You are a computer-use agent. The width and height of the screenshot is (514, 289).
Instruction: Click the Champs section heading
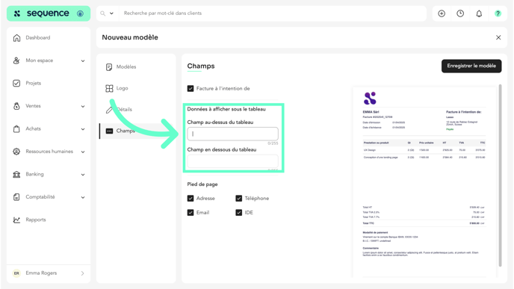click(x=201, y=66)
